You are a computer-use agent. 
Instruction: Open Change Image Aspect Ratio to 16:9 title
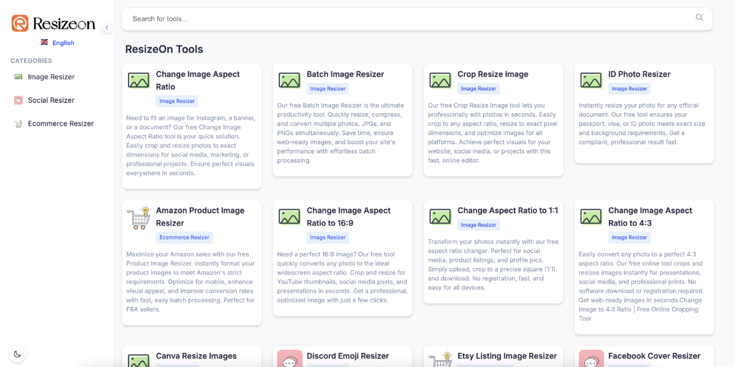(x=349, y=217)
